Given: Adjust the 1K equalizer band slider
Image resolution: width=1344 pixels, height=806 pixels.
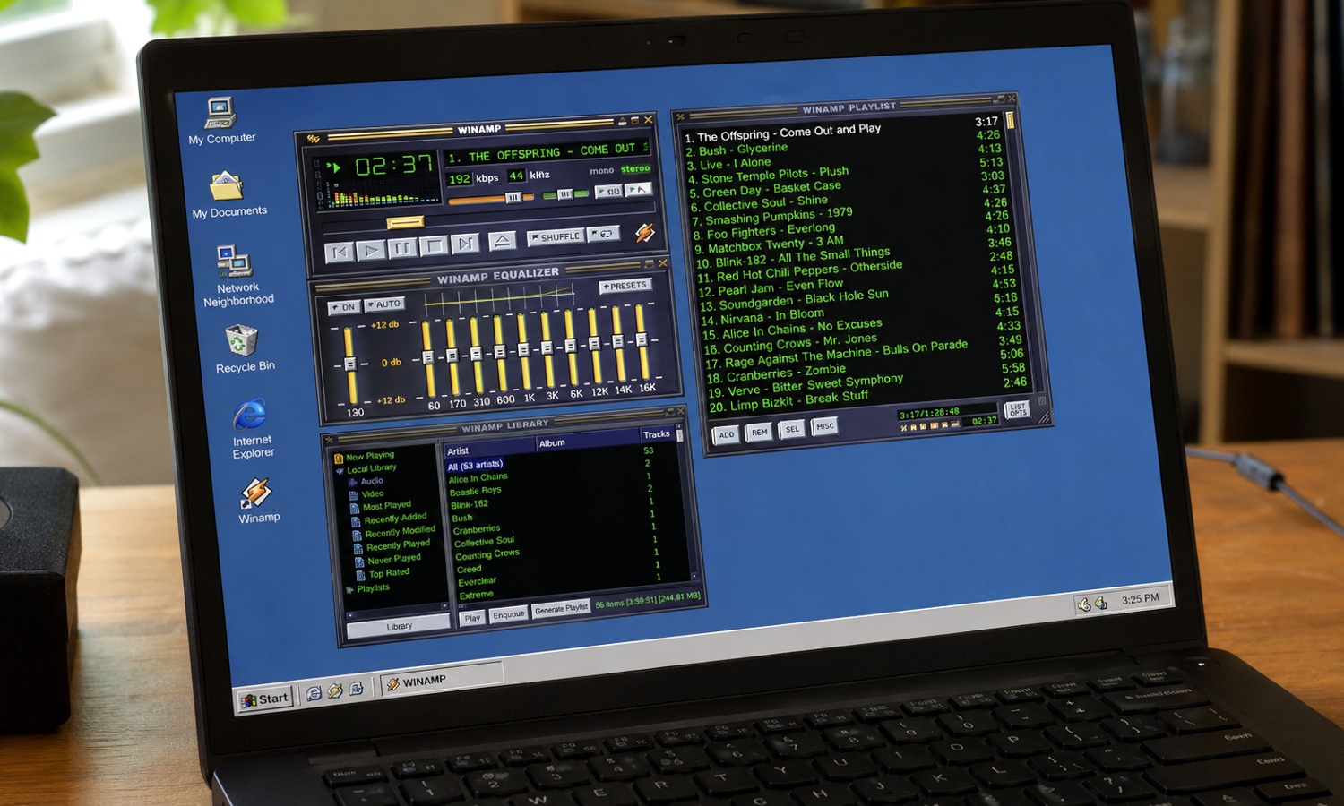Looking at the screenshot, I should (x=523, y=351).
